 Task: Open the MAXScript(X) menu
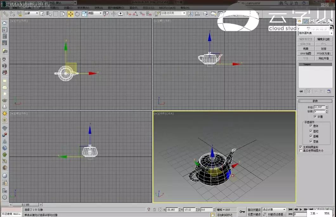pyautogui.click(x=167, y=8)
